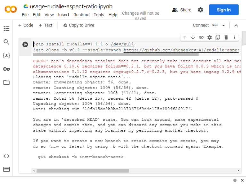Screen dimensions: 246x184
Task: Click the gray status circle indicator
Action: pos(235,180)
